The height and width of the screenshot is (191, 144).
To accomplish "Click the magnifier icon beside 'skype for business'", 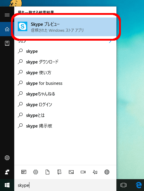I will [x=20, y=83].
